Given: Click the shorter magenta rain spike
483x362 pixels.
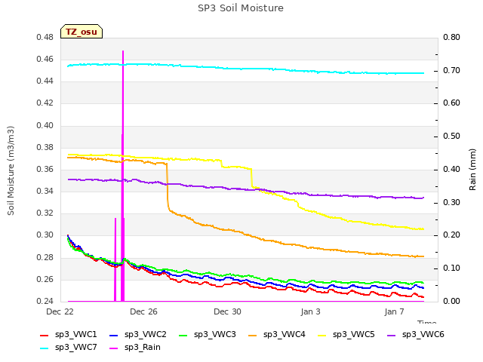Looking at the screenshot, I should tap(115, 259).
